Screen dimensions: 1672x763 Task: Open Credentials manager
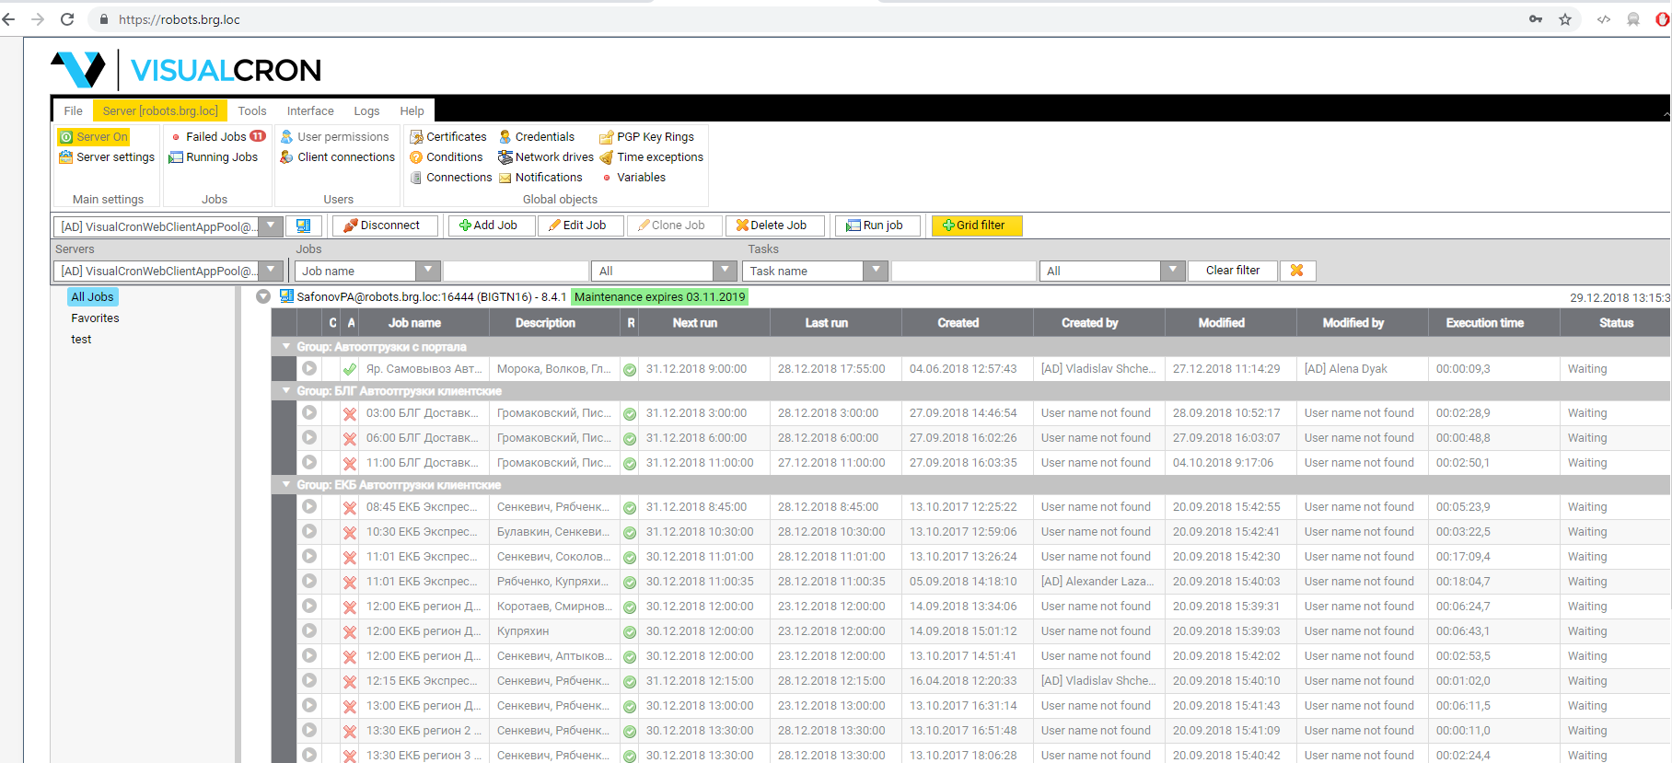537,137
